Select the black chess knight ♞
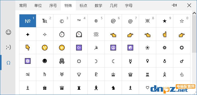This screenshot has height=95, width=197. (113, 88)
